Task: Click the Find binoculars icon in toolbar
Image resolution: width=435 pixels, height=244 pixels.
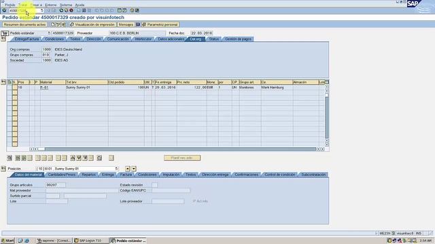Action: [x=84, y=11]
